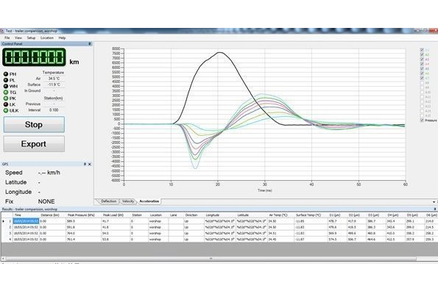Open the Location menu

point(47,37)
